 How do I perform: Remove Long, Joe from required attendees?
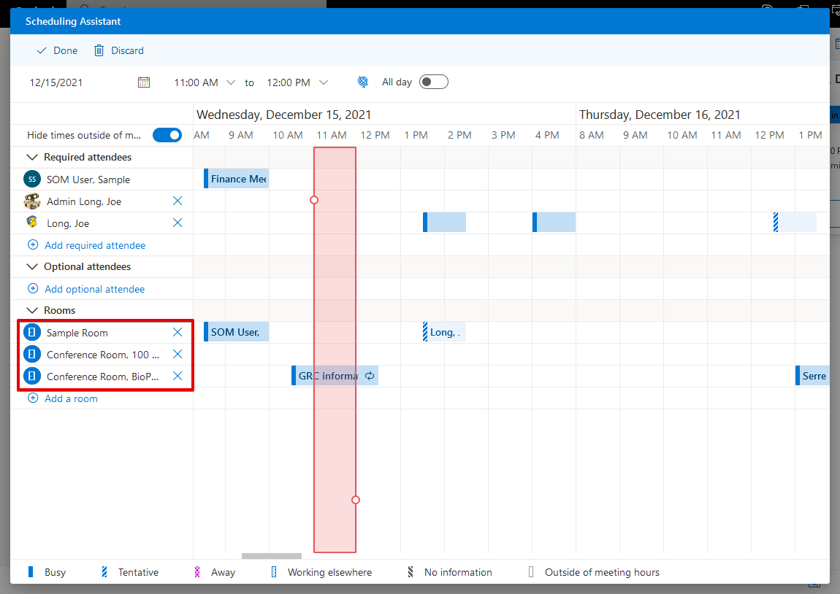click(177, 223)
